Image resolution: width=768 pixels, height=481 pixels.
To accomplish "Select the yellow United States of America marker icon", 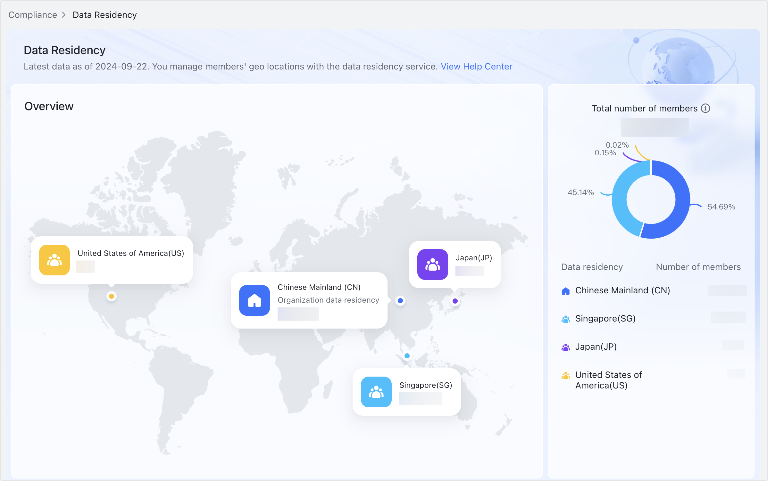I will [x=54, y=260].
